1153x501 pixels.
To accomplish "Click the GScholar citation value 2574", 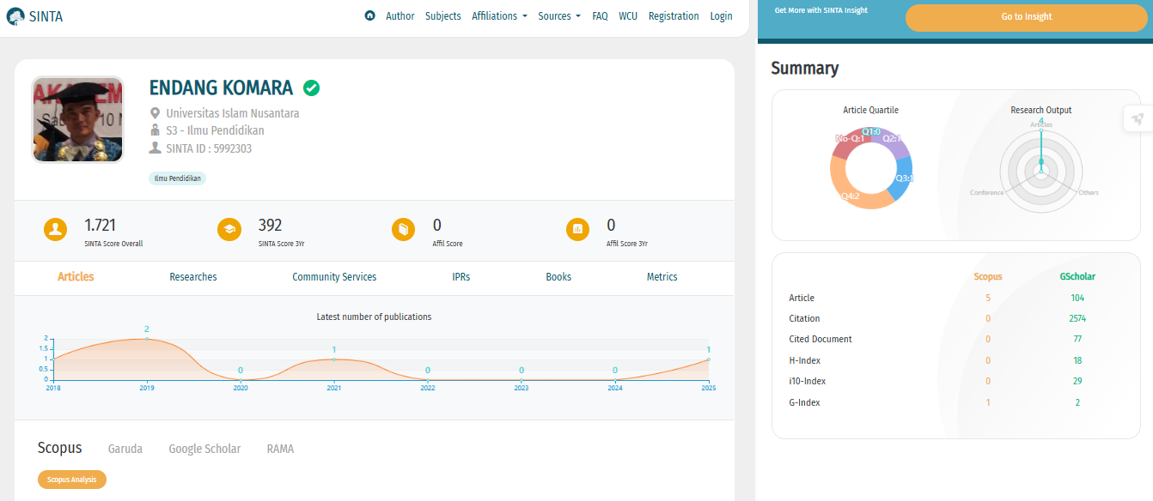I will pos(1077,318).
